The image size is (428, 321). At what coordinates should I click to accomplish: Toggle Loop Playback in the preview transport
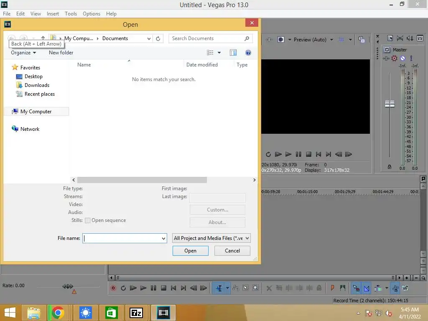click(268, 154)
